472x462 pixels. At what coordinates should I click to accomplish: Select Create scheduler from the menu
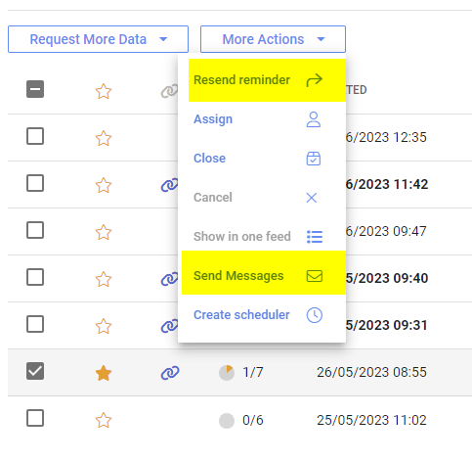click(241, 315)
